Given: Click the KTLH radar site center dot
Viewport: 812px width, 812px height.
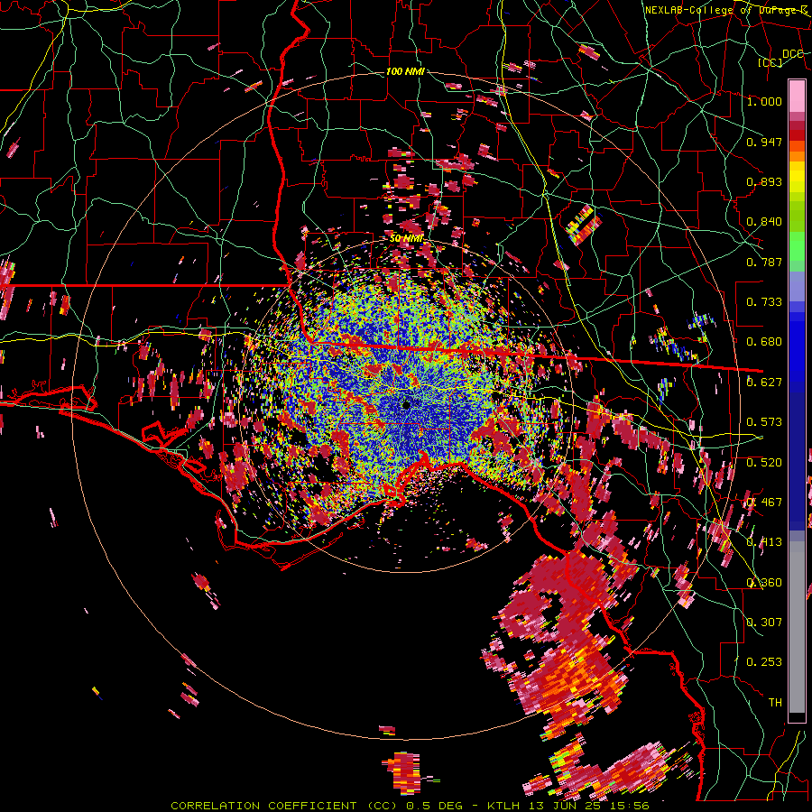Looking at the screenshot, I should (407, 404).
